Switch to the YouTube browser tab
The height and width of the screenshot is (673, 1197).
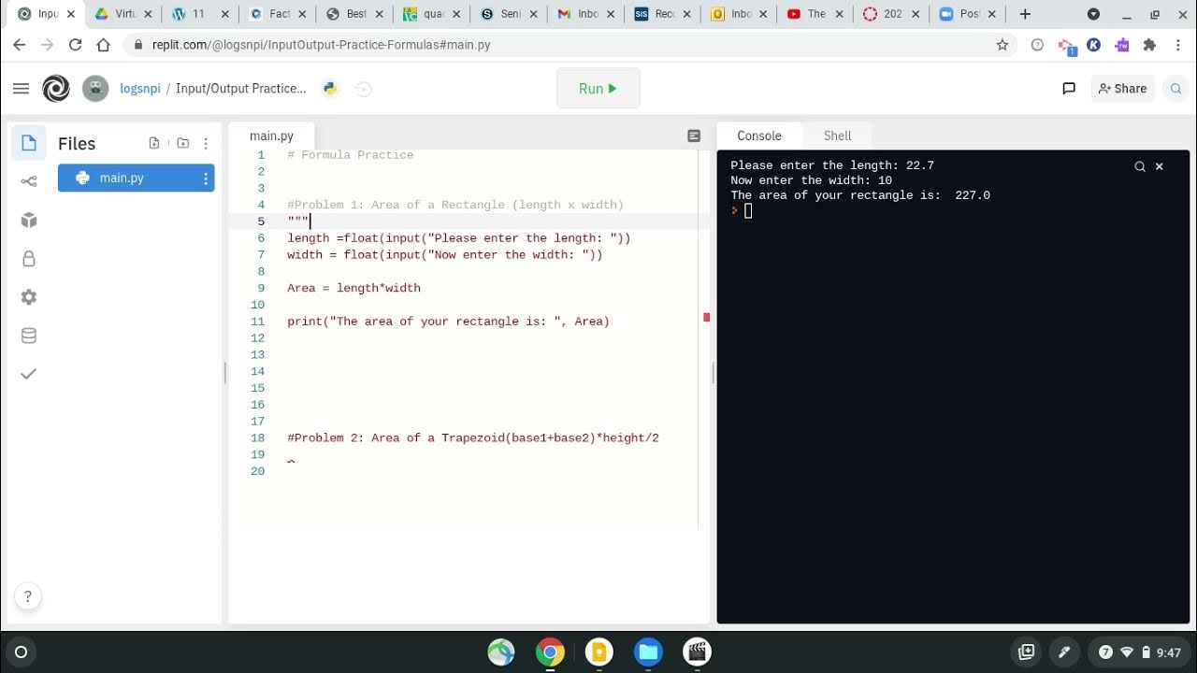click(x=815, y=14)
